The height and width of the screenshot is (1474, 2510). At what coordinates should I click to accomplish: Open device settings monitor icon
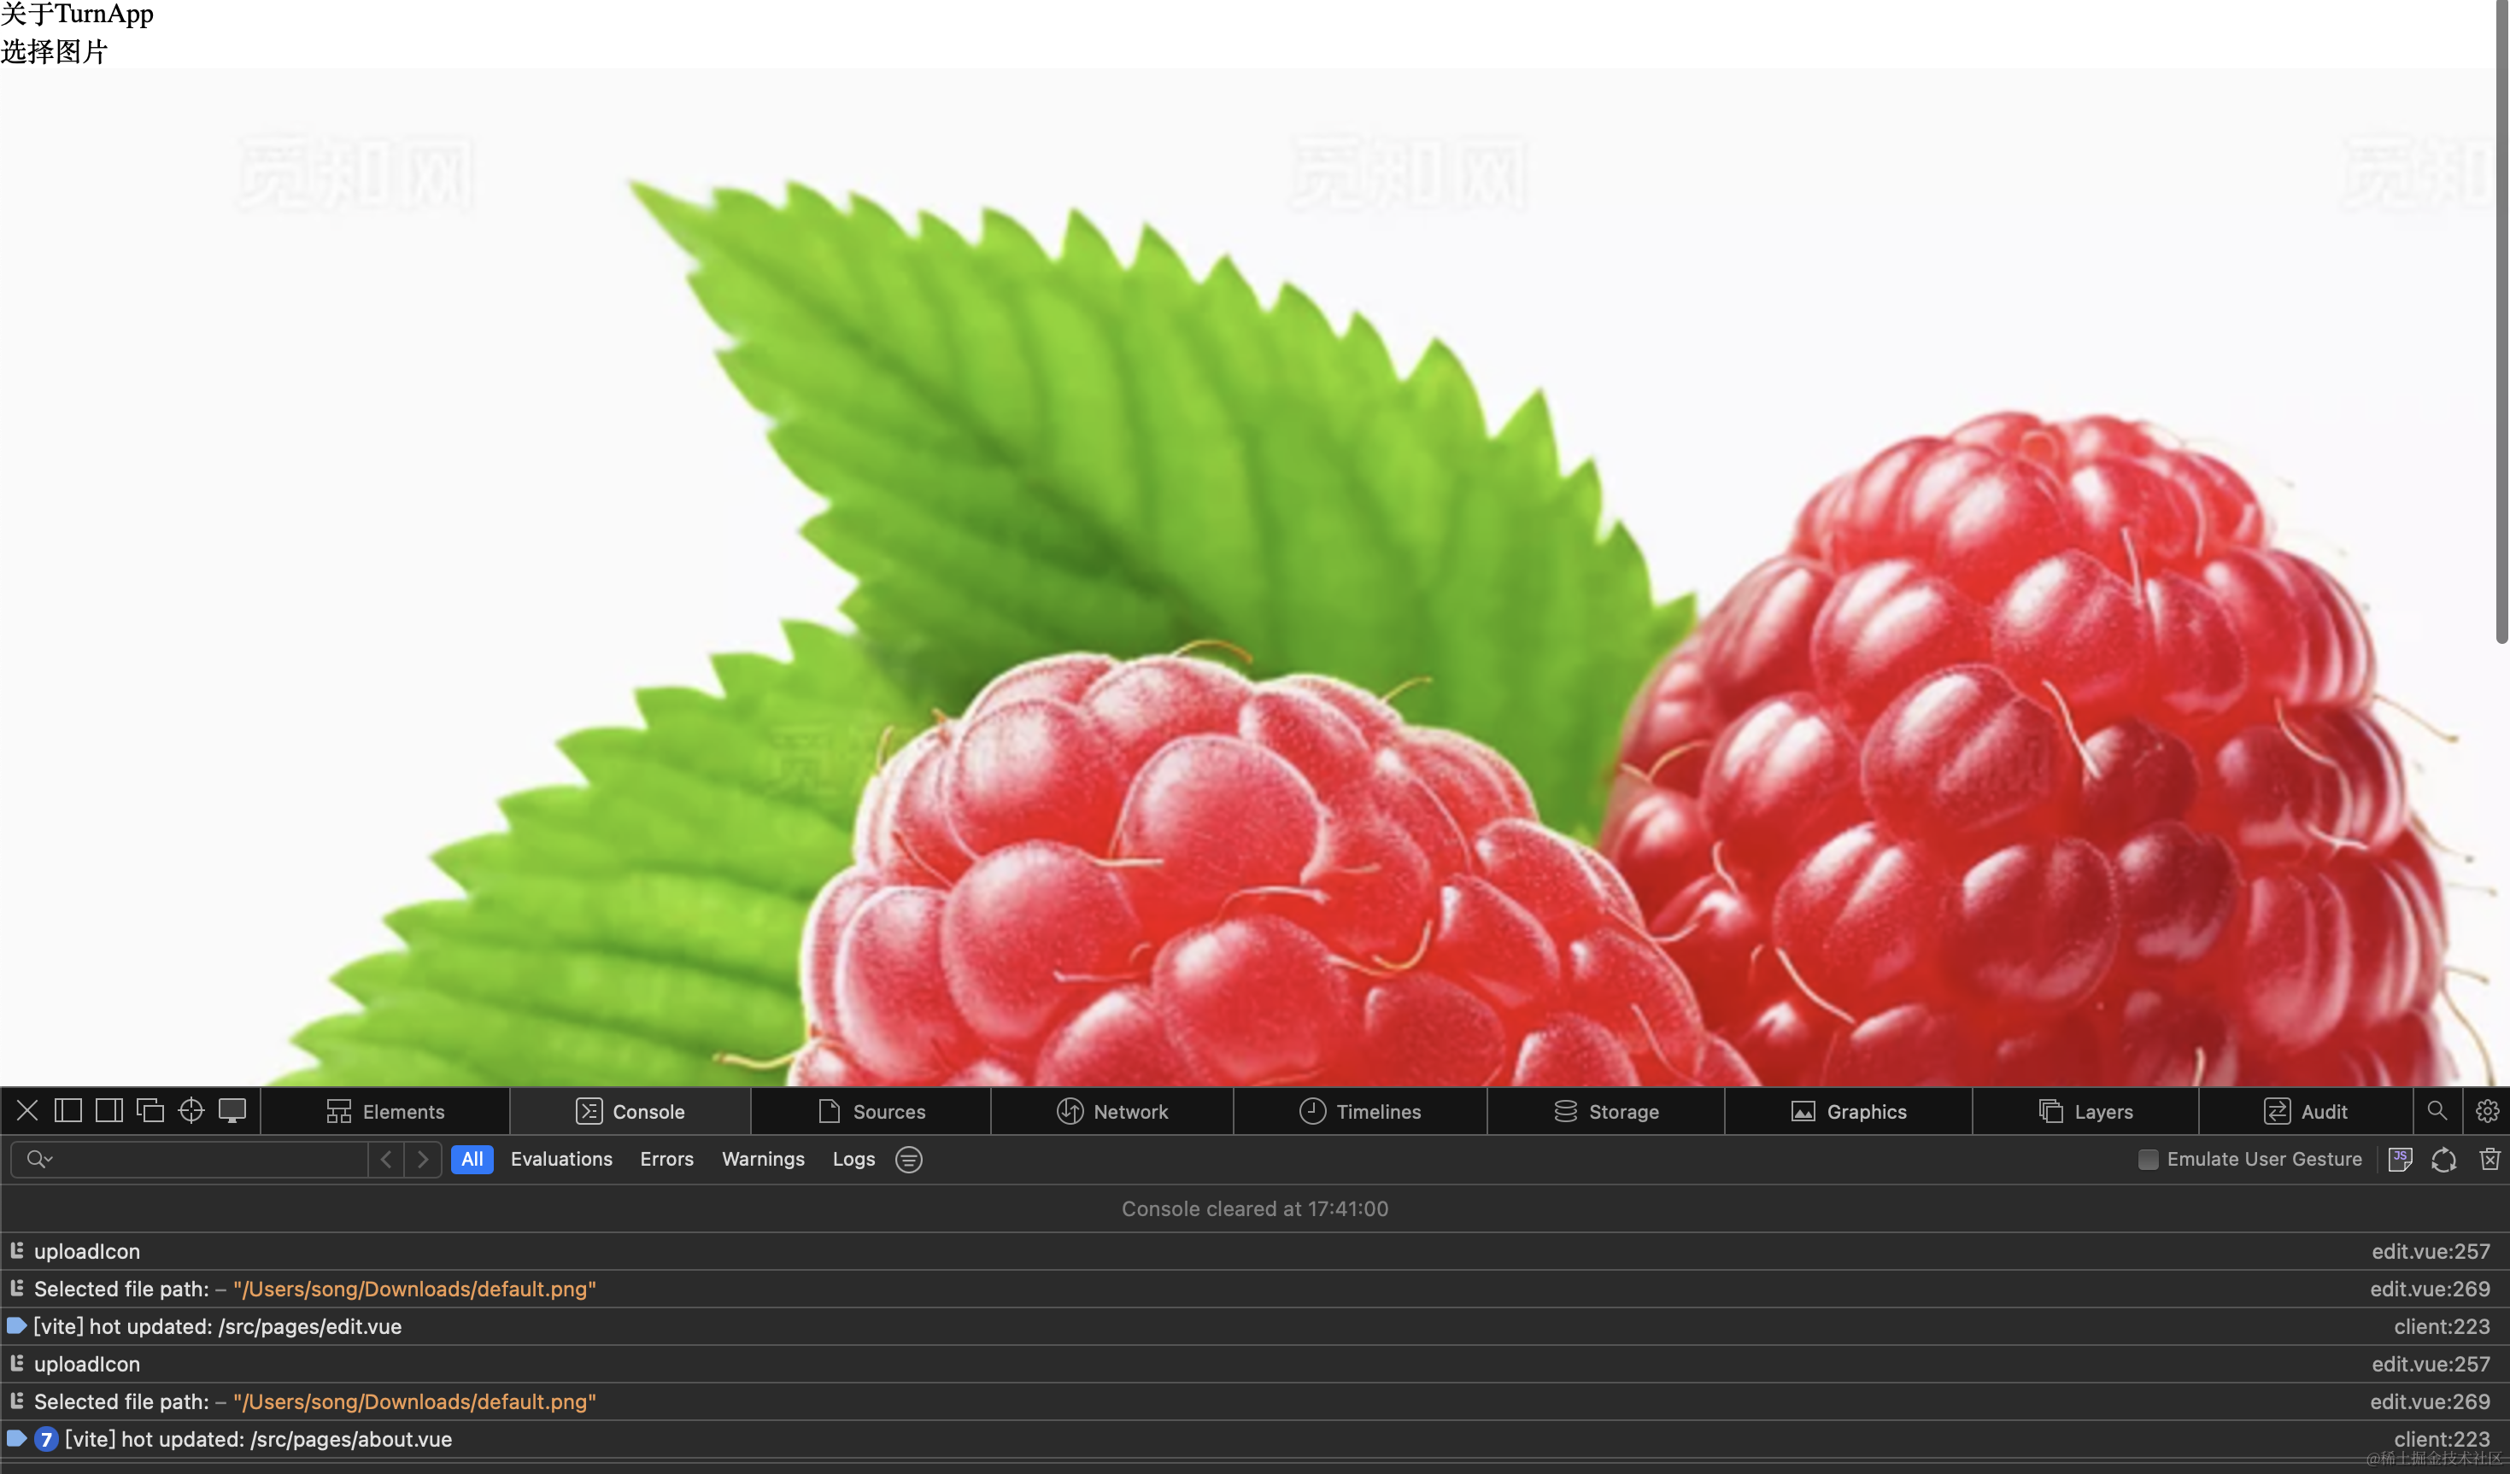(232, 1110)
